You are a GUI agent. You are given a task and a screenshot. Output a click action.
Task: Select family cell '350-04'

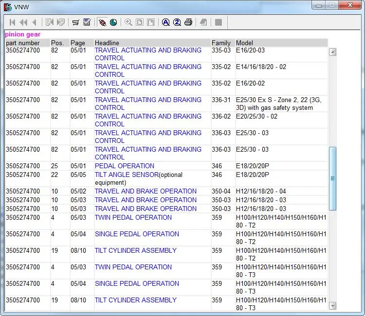(x=221, y=191)
